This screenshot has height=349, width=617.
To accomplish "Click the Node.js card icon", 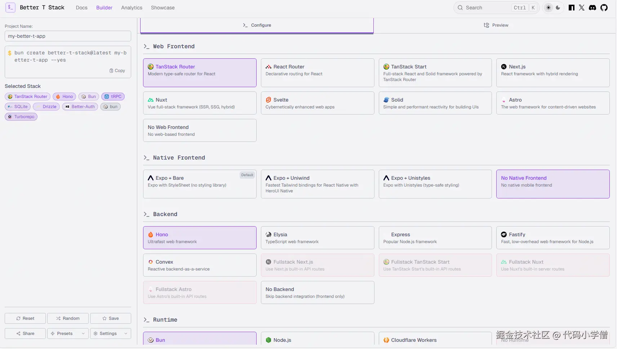I will pyautogui.click(x=268, y=340).
